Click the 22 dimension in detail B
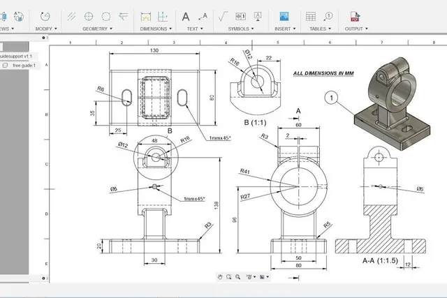 pyautogui.click(x=269, y=58)
